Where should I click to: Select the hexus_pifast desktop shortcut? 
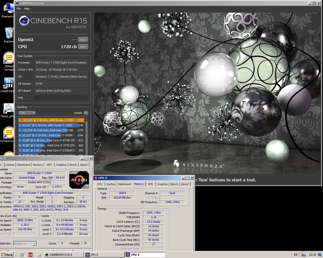coord(7,110)
